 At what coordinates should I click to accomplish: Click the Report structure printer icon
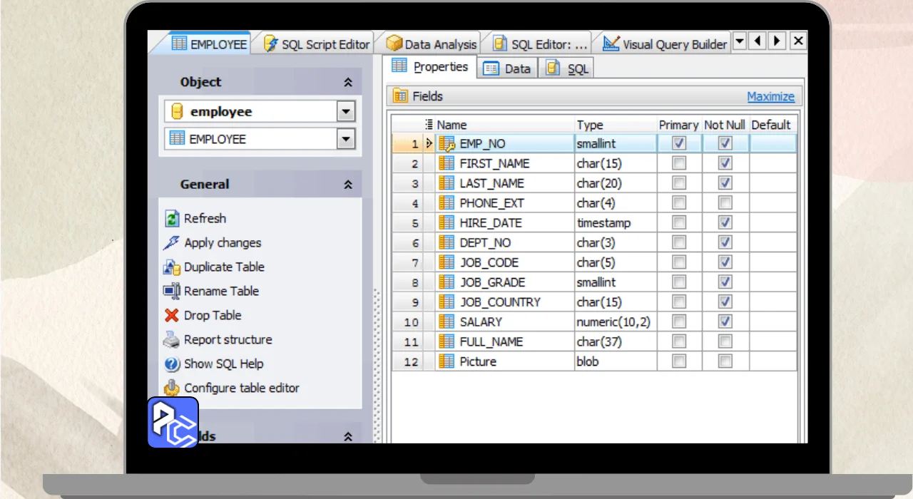(x=172, y=339)
